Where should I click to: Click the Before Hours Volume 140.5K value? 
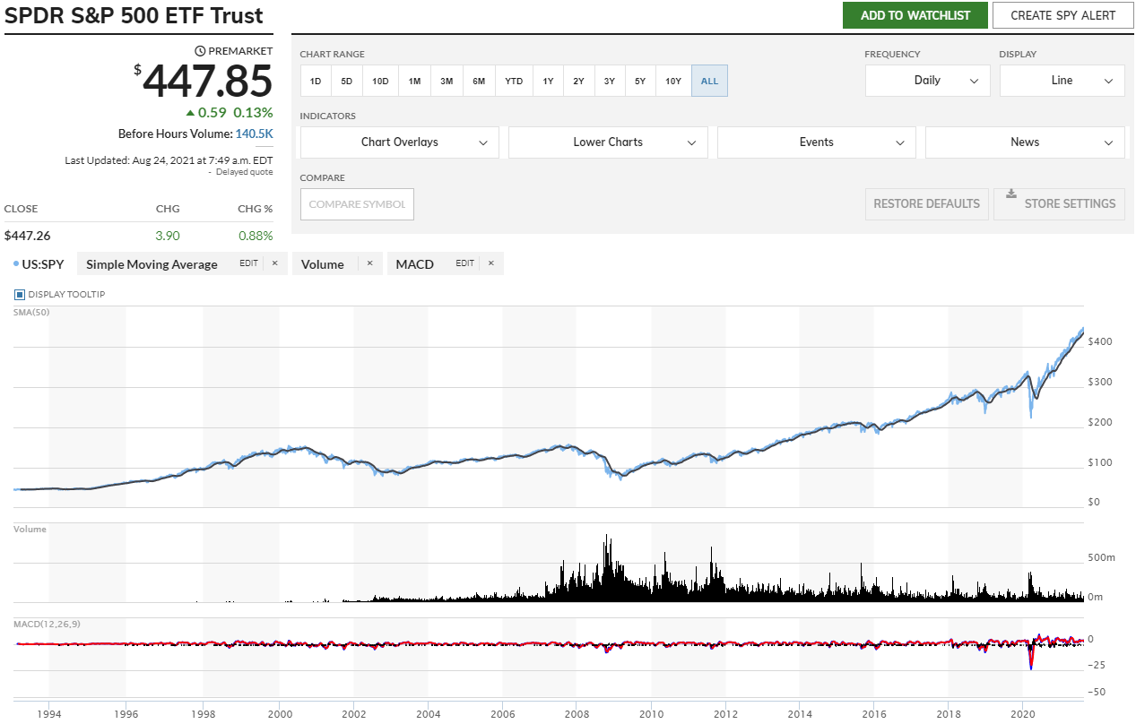pos(255,134)
